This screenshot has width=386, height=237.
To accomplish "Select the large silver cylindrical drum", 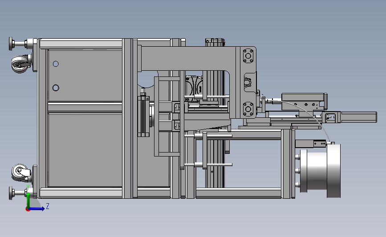I will (x=320, y=171).
